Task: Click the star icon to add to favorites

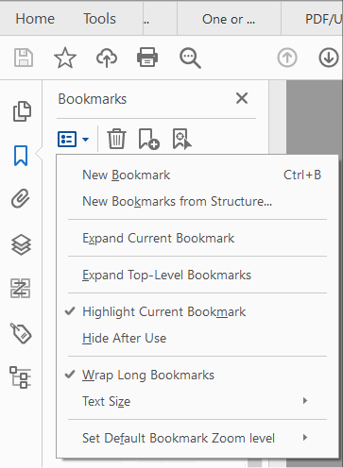Action: [x=65, y=58]
